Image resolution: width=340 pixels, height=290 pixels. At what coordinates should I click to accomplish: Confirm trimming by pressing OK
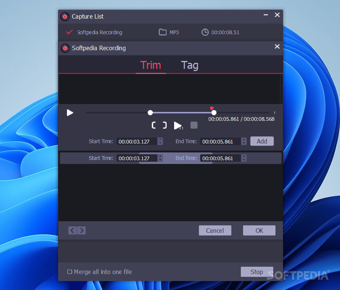[259, 230]
